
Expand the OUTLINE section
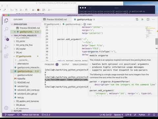coord(17,111)
